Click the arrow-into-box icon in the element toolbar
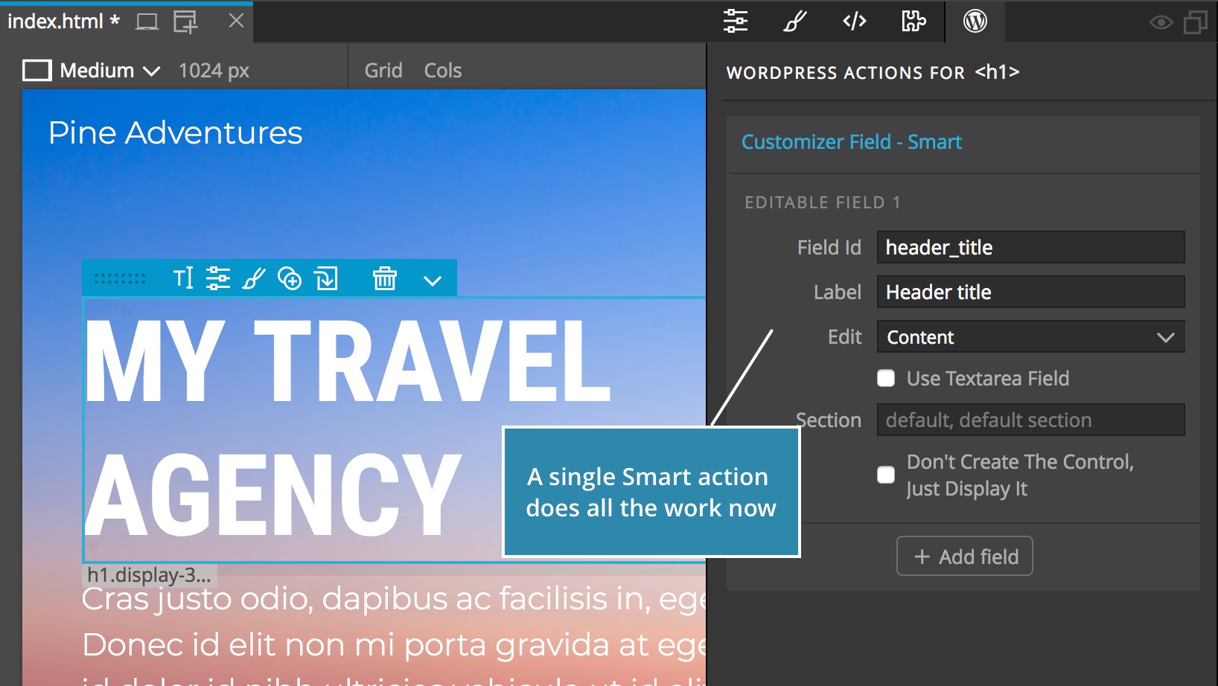Screen dimensions: 1218x686 326,278
